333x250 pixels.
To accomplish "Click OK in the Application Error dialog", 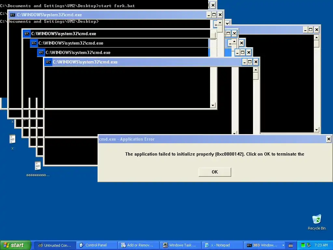I will pyautogui.click(x=215, y=172).
